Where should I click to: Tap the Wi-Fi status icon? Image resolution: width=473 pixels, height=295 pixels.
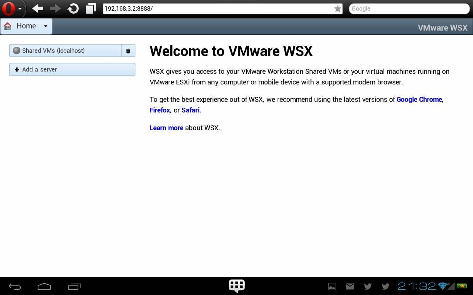[443, 286]
